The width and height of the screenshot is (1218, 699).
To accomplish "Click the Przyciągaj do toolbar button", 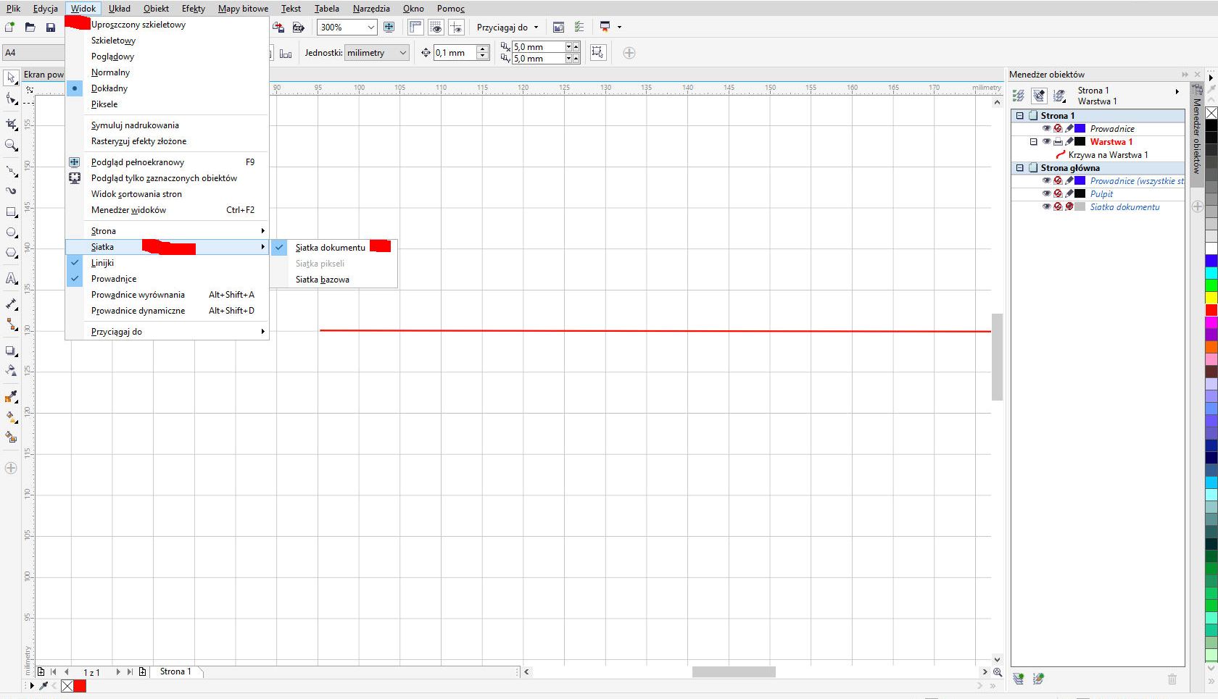I will 507,28.
